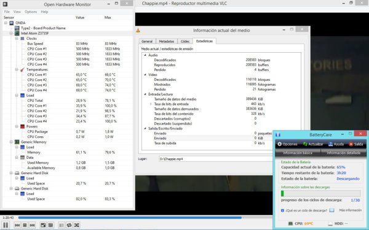This screenshot has height=230, width=369.
Task: Click the red Salida exit icon in BatteryCare
Action: [x=351, y=144]
